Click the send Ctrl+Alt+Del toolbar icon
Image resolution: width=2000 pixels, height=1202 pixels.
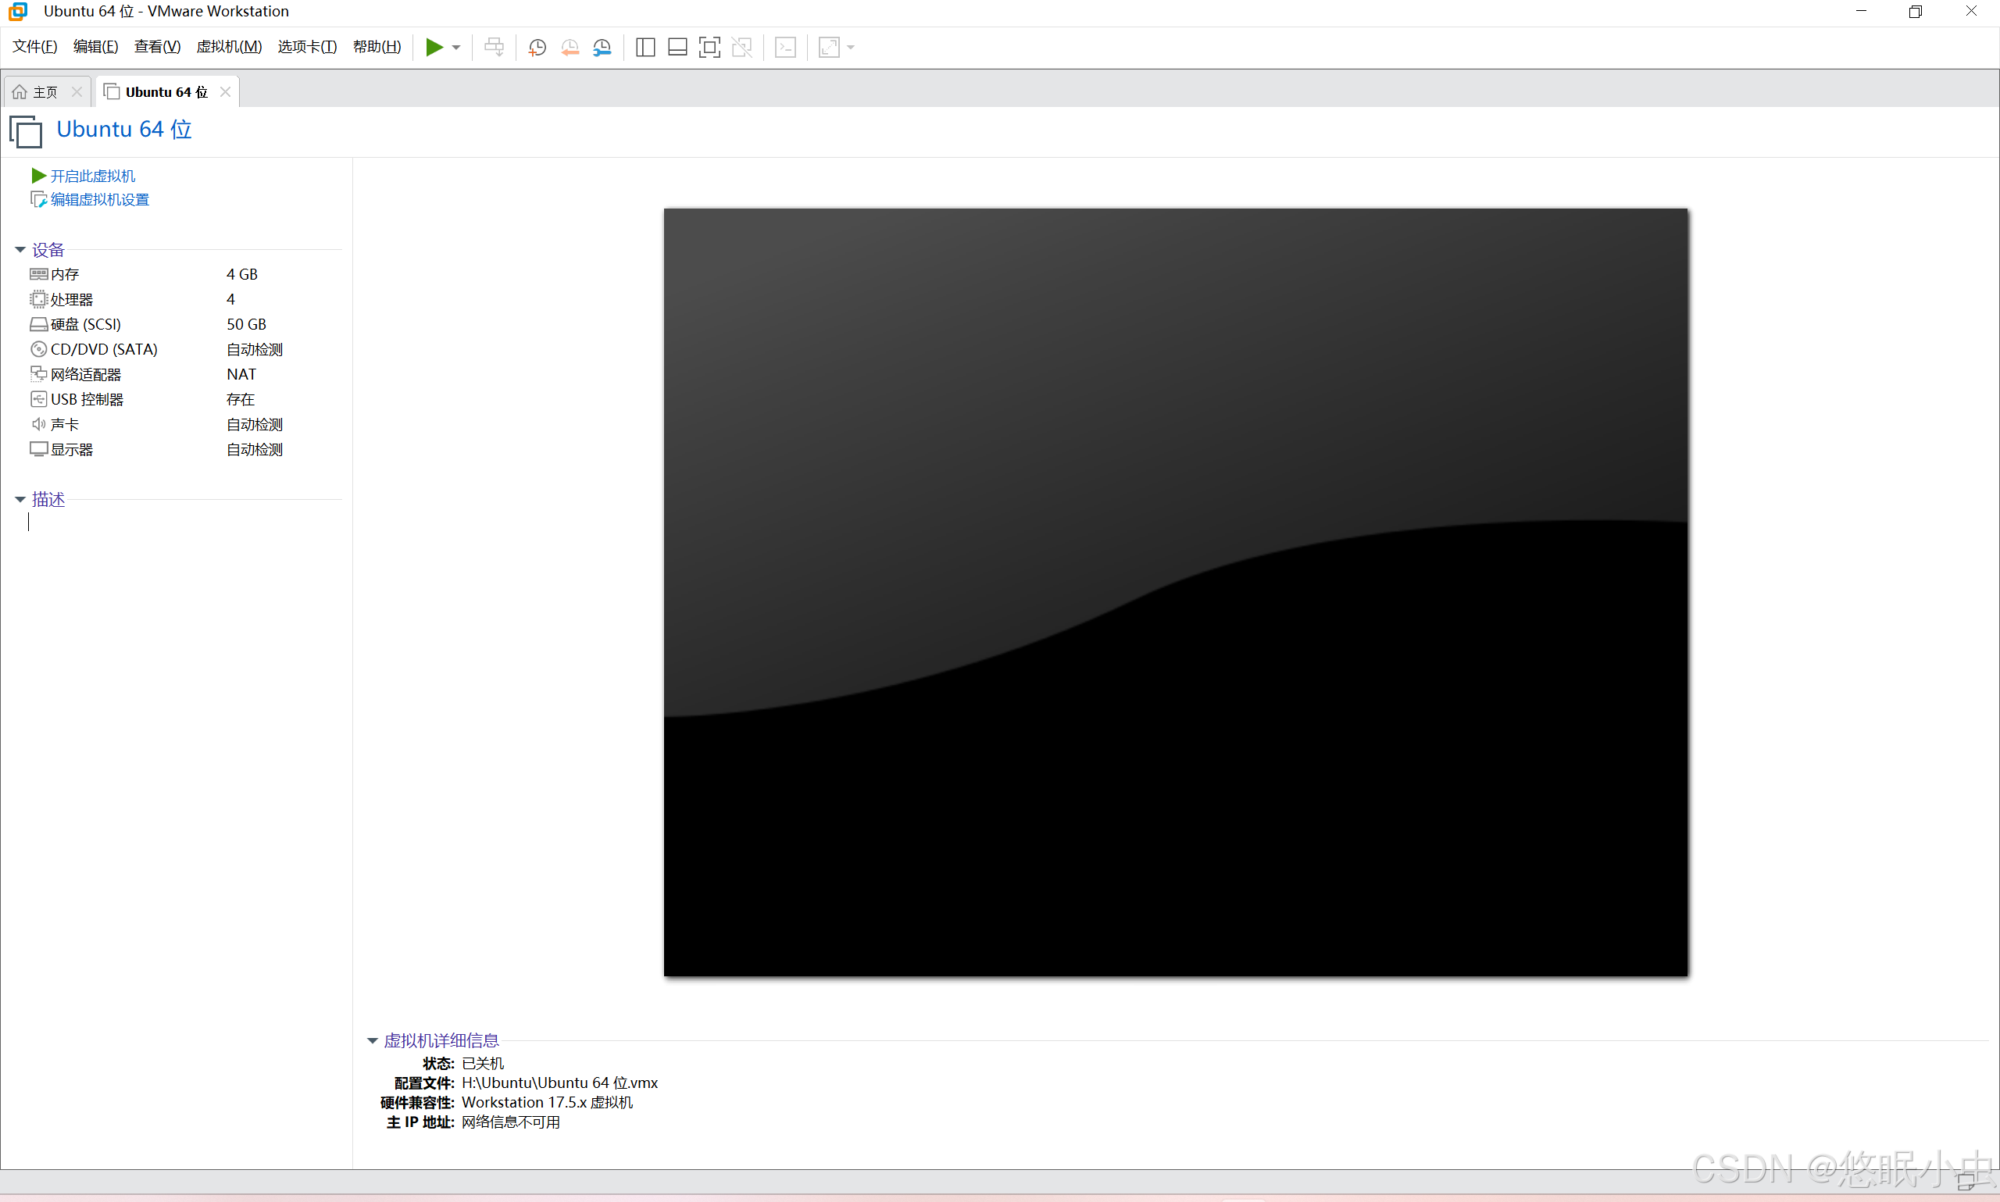tap(494, 47)
